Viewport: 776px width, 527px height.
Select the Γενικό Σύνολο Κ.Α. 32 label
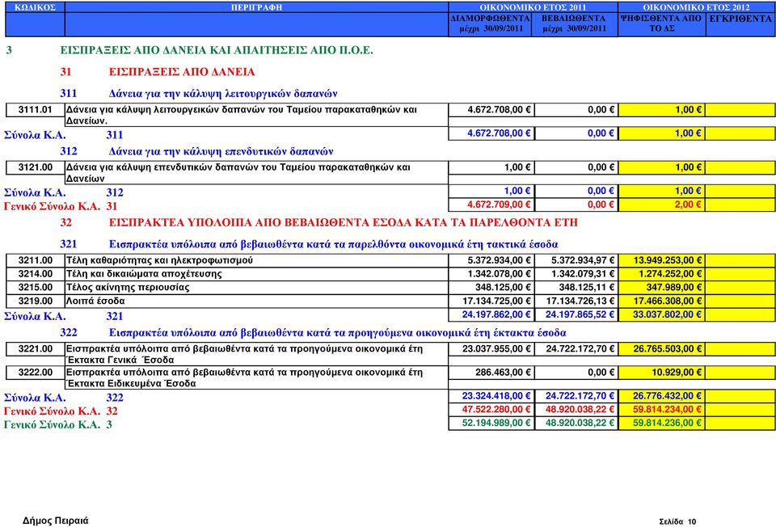coord(61,411)
